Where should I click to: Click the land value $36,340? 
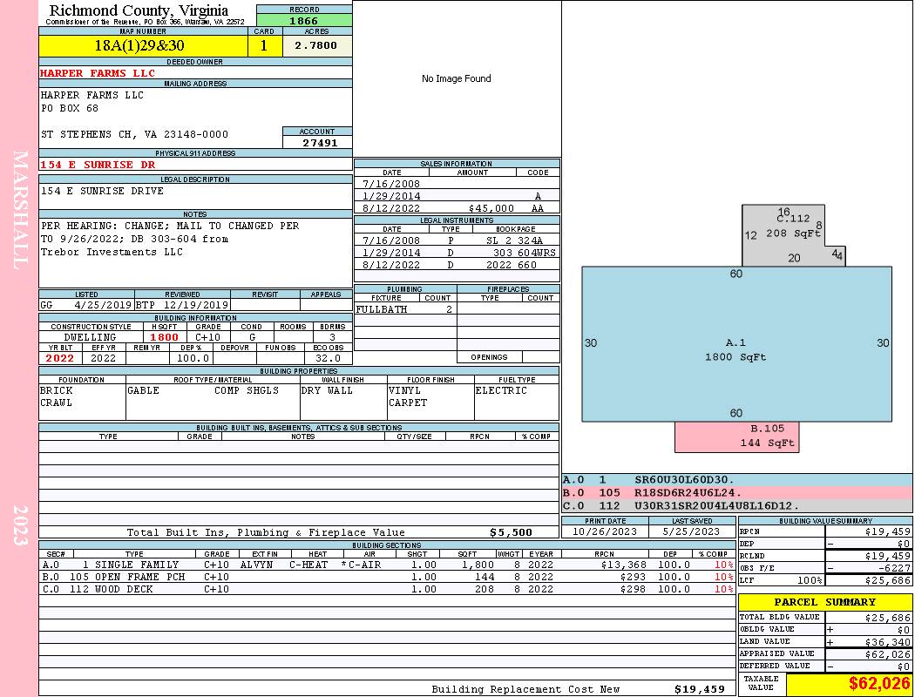click(887, 642)
